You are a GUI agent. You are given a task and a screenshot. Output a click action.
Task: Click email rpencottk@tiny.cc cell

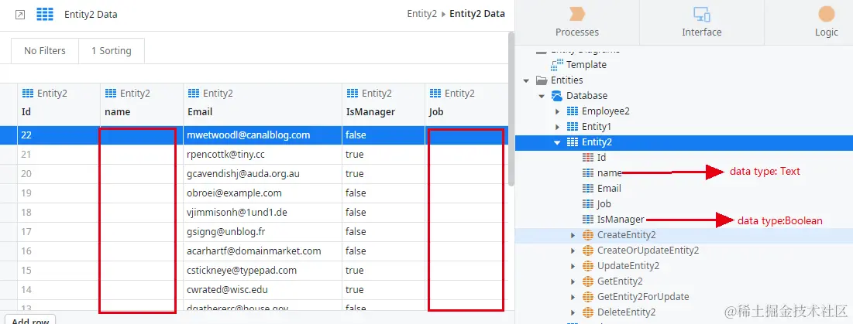[263, 155]
